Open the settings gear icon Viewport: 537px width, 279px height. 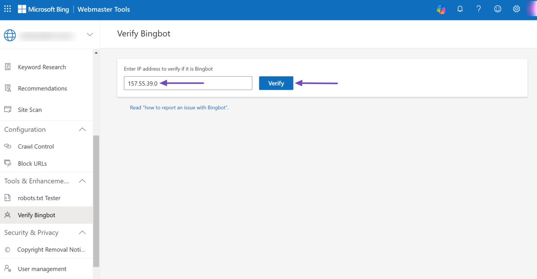click(x=516, y=9)
